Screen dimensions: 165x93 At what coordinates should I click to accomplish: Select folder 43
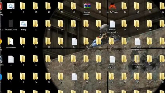click(x=99, y=24)
